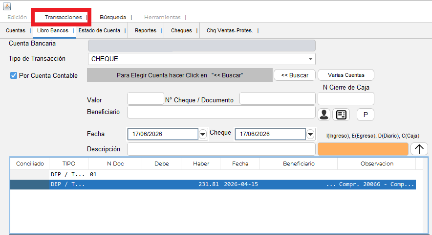Switch to the Chq Ventas-Protes. tab
Screen dimensions: 432x235
click(230, 30)
